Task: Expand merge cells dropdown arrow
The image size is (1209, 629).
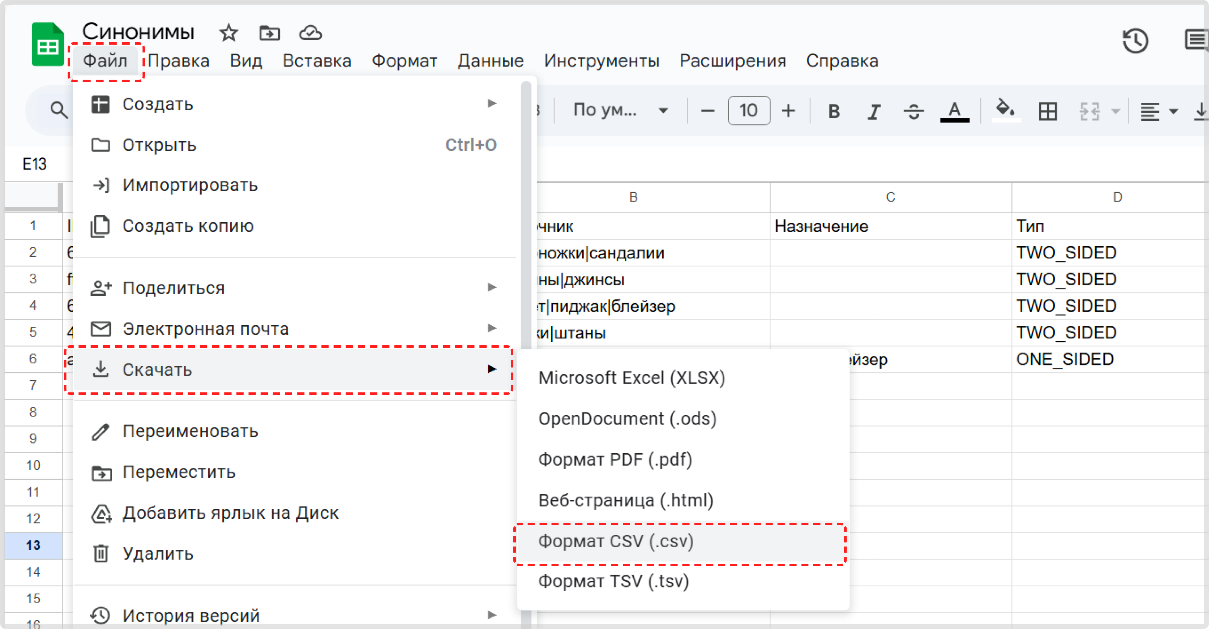Action: coord(1116,111)
